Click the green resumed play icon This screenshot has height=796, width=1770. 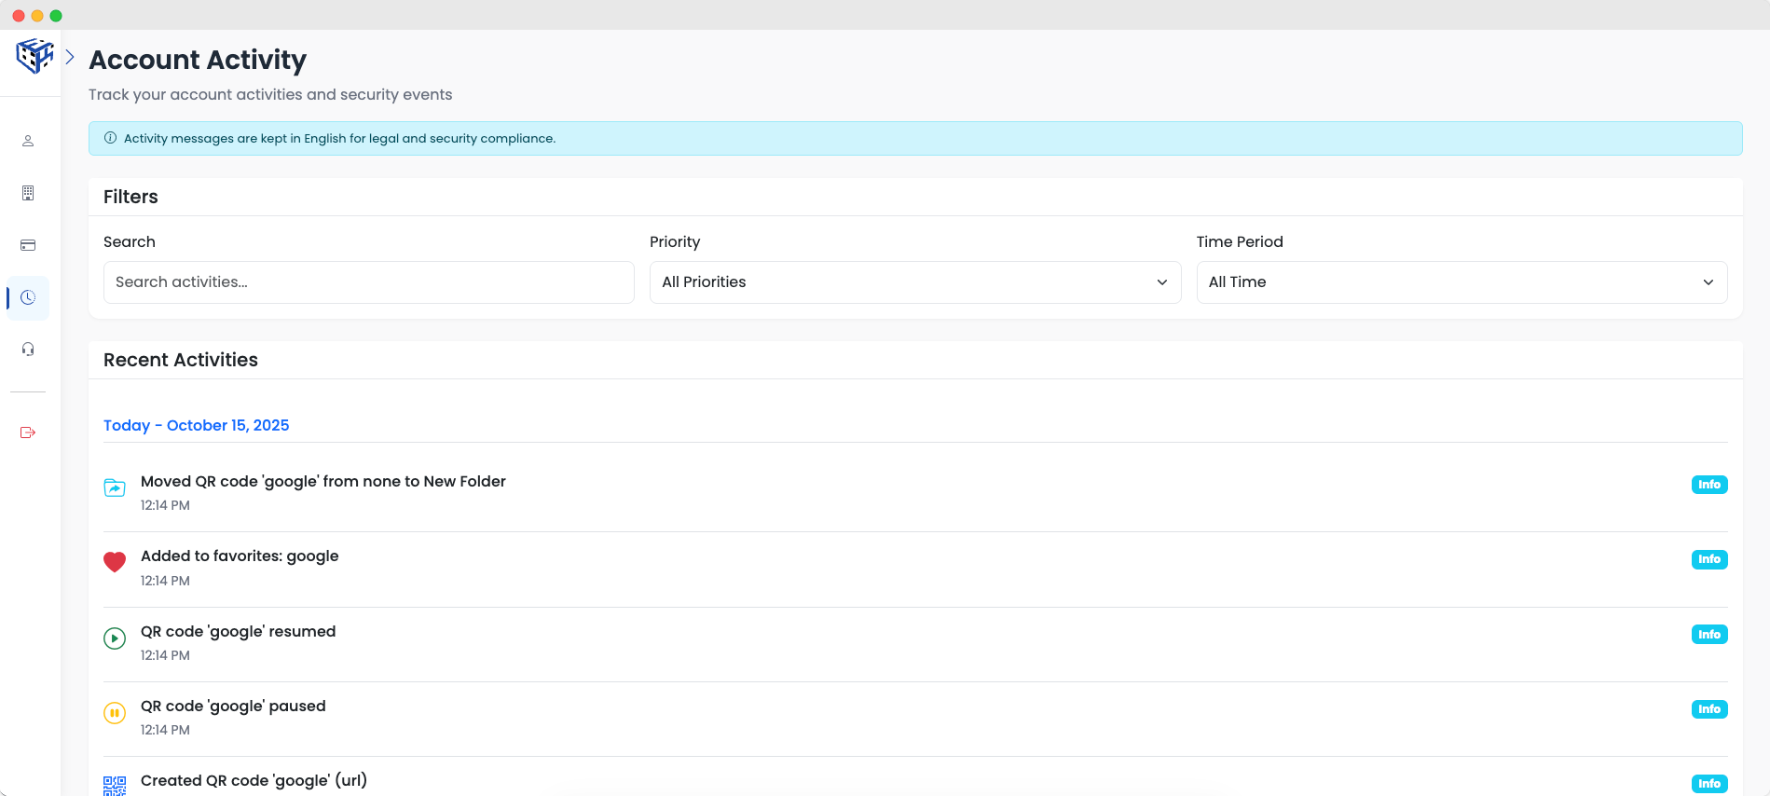(x=115, y=638)
